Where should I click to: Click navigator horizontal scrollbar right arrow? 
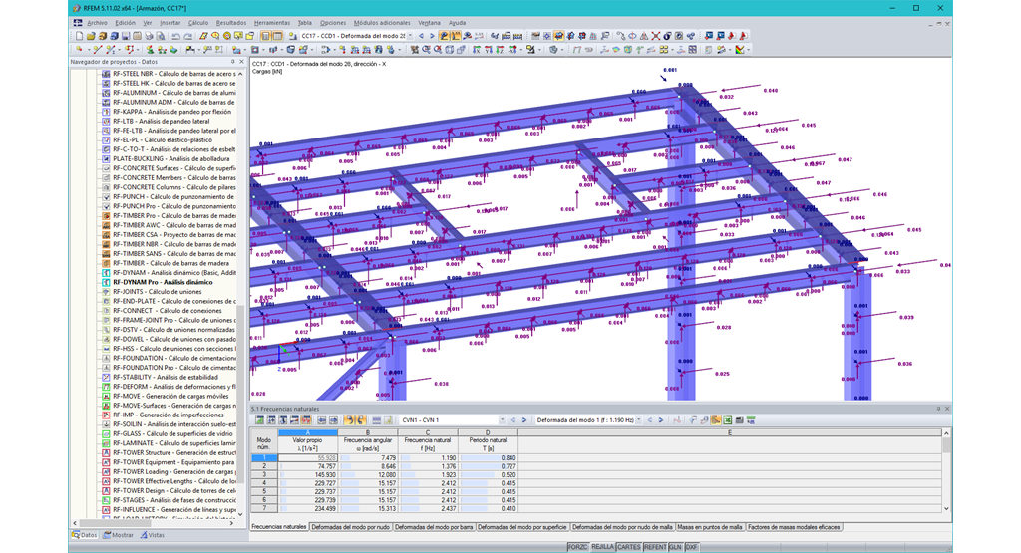tap(231, 522)
